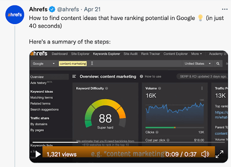231x167 pixels.
Task: Click the verified badge next to Ahrefs
Action: coord(52,10)
